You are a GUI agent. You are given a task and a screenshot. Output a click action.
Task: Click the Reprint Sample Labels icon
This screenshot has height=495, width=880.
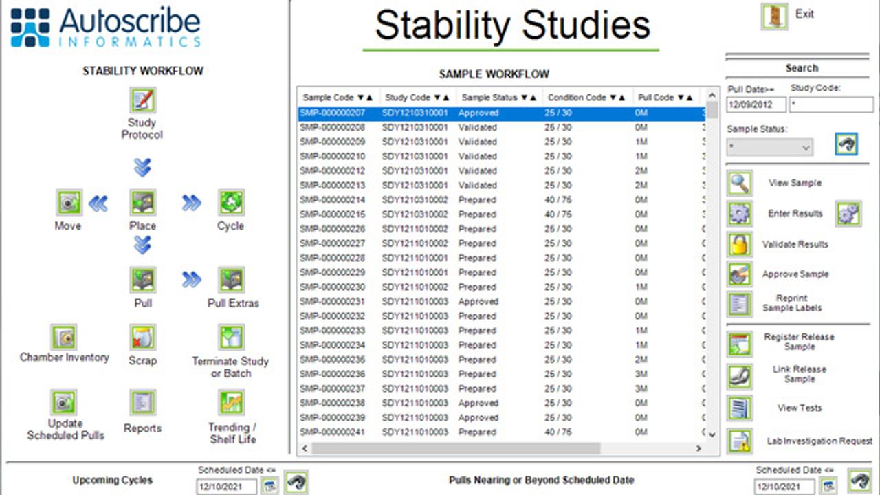[740, 303]
